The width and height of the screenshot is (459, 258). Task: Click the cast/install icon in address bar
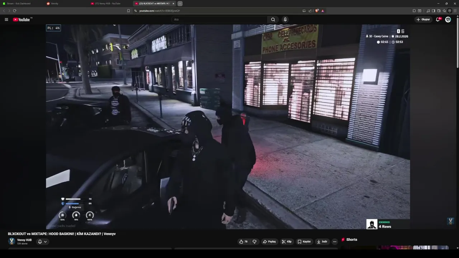click(304, 11)
